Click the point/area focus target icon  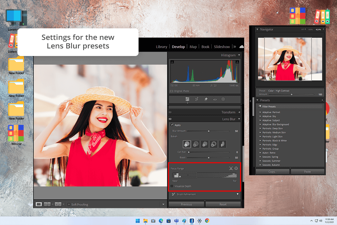click(236, 168)
